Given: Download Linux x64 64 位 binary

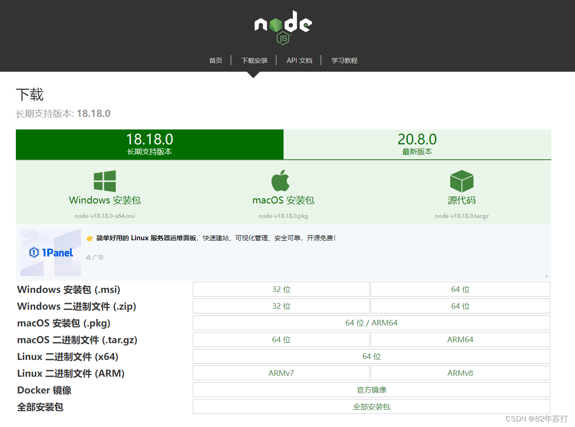Looking at the screenshot, I should click(372, 356).
